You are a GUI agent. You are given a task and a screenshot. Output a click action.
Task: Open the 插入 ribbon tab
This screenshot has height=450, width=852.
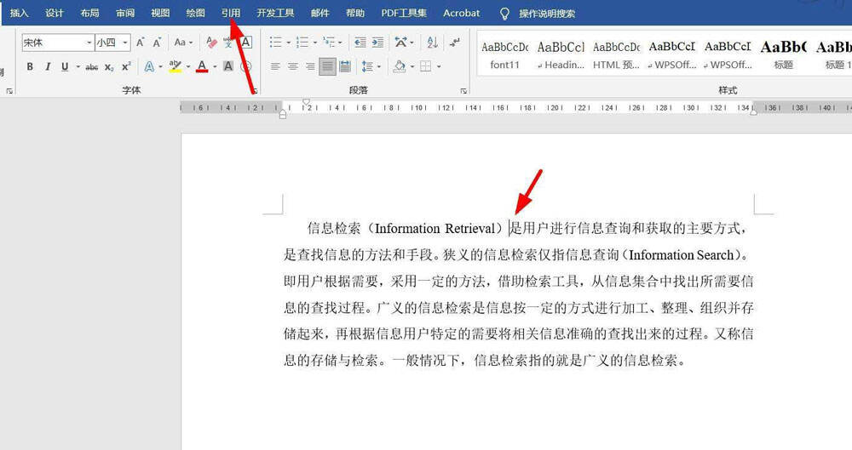tap(19, 13)
